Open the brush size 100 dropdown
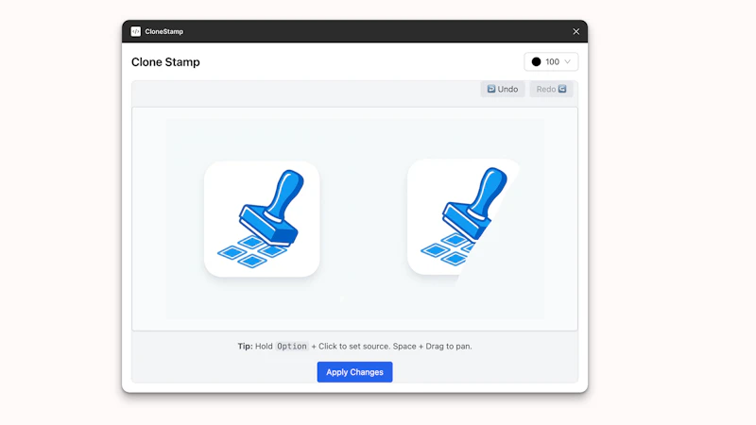This screenshot has height=425, width=756. point(551,61)
